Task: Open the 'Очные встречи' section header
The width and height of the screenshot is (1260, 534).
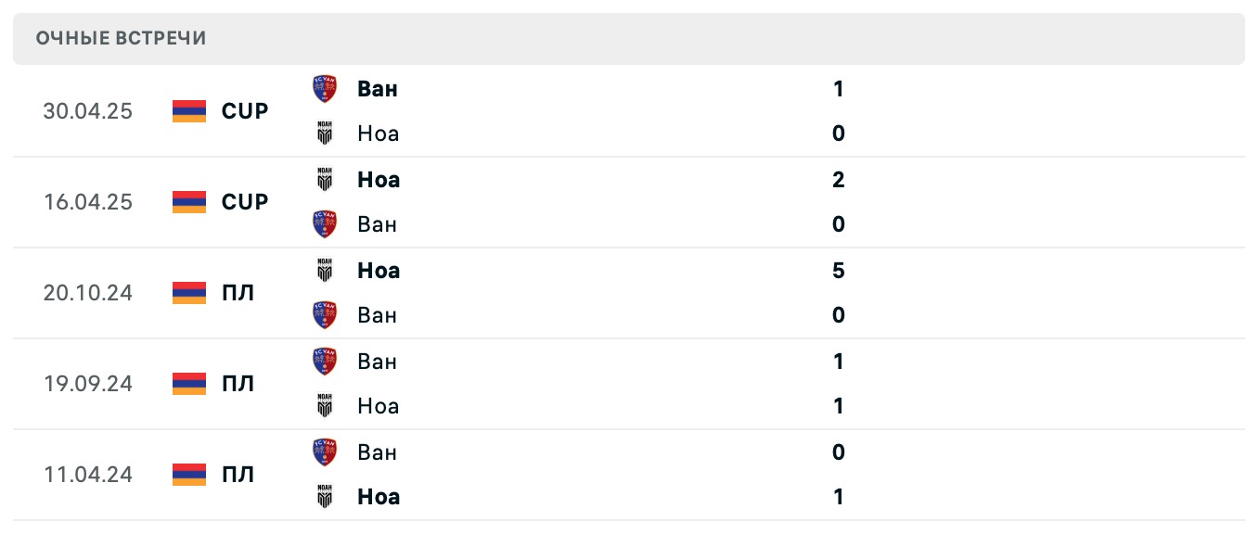Action: (122, 38)
